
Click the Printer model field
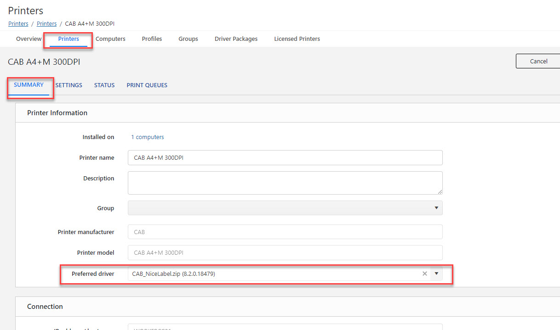click(285, 252)
